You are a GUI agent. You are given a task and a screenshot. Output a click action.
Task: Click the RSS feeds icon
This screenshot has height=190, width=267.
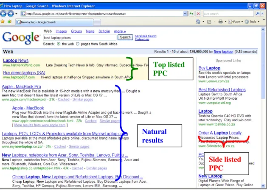tap(209, 22)
